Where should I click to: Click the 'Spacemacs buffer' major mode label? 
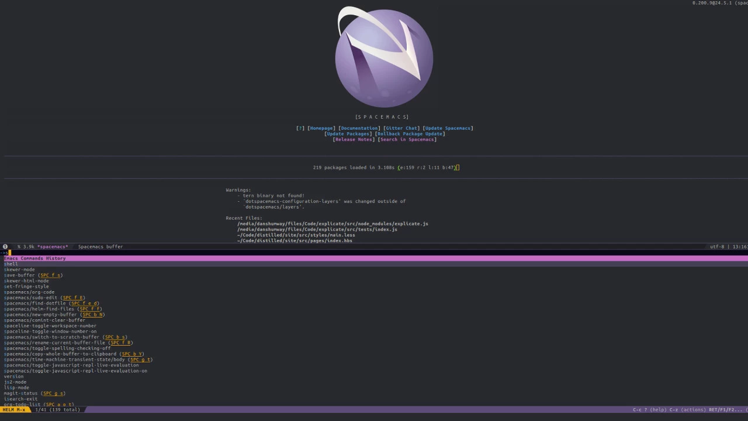(101, 247)
